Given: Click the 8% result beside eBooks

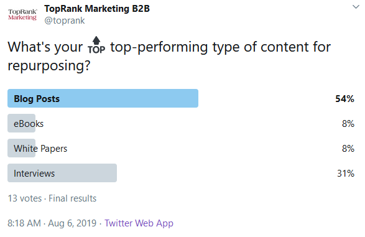Looking at the screenshot, I should point(348,124).
